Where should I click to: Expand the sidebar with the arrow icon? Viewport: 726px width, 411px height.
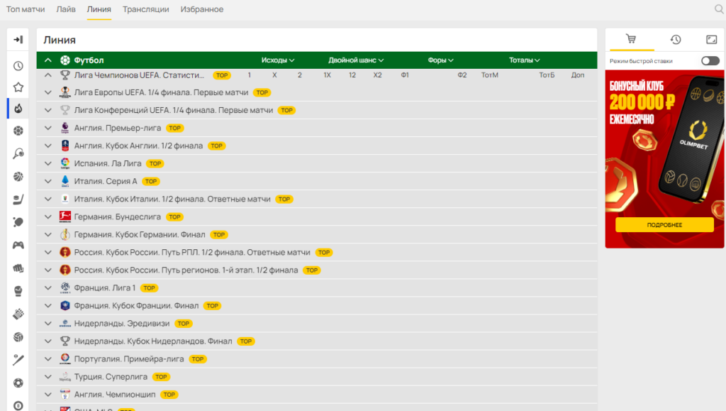(x=18, y=39)
